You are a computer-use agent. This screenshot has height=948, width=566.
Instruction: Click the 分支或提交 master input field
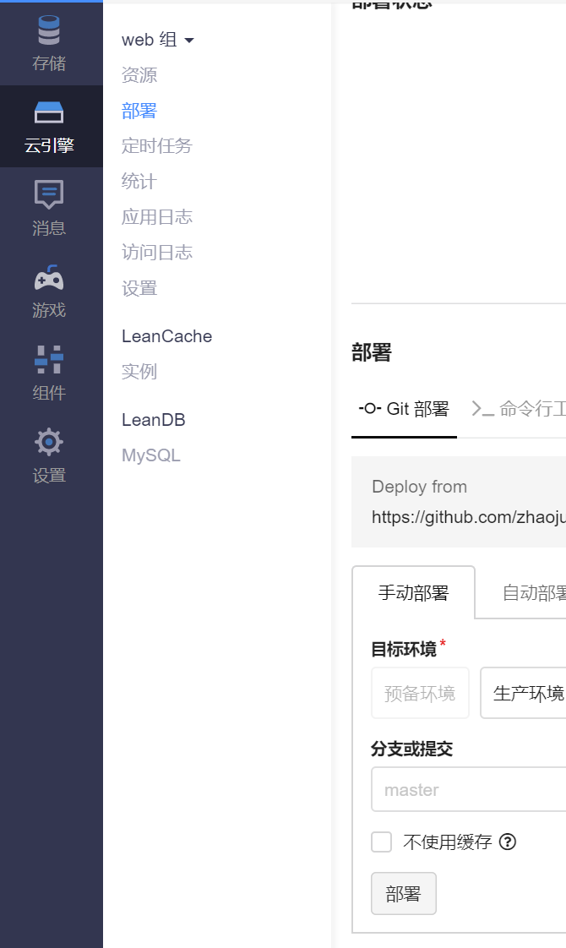(469, 790)
